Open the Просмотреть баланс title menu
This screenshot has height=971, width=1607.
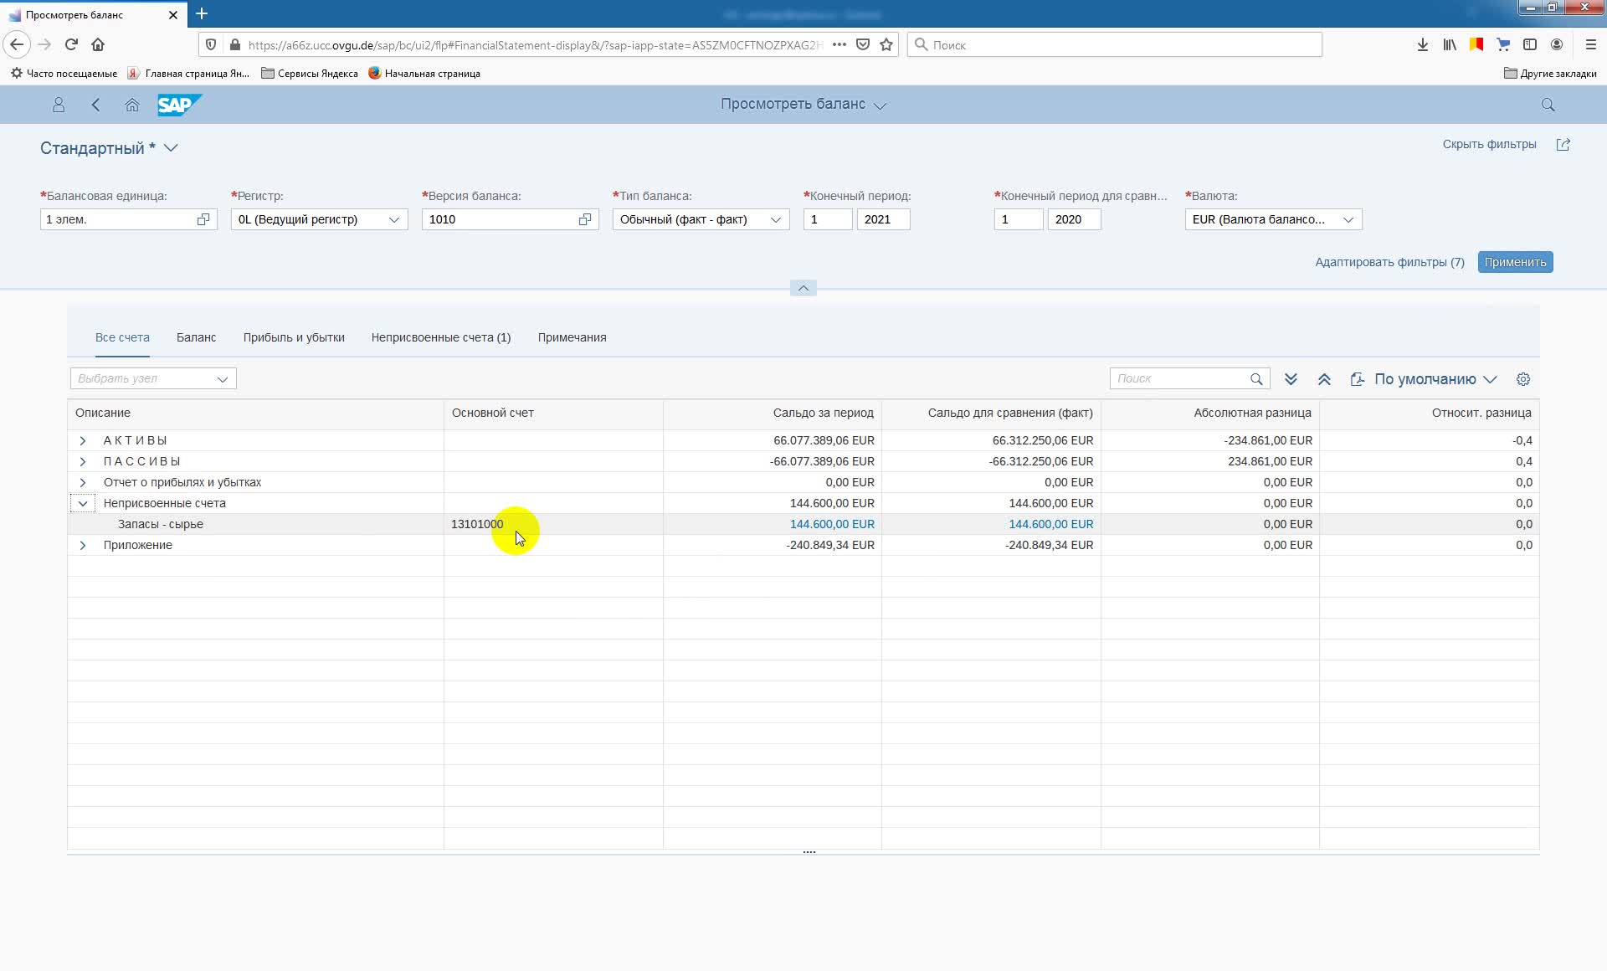point(803,104)
